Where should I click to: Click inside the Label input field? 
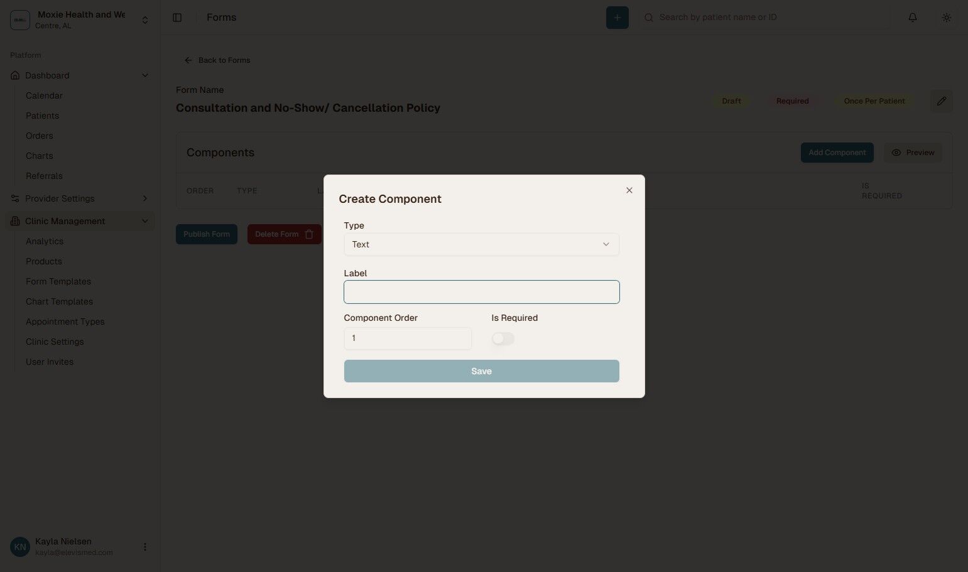(x=481, y=291)
